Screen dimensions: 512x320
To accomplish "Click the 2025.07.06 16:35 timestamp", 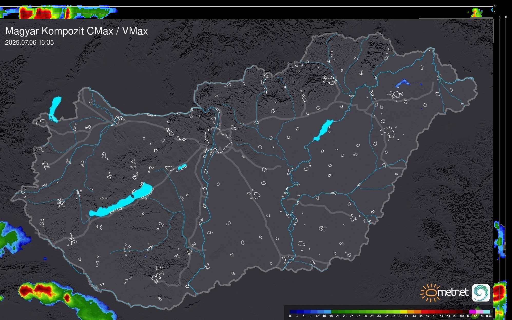I will (30, 43).
